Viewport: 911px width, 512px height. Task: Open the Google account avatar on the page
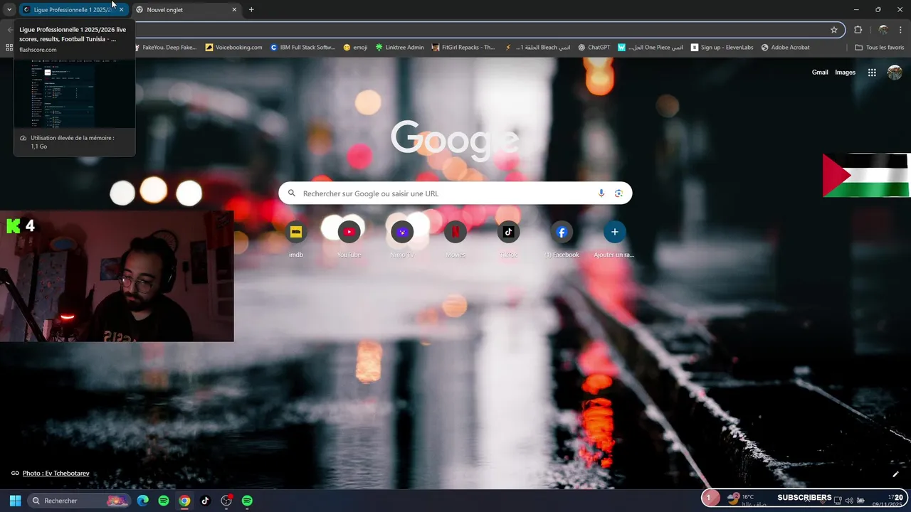pyautogui.click(x=895, y=73)
